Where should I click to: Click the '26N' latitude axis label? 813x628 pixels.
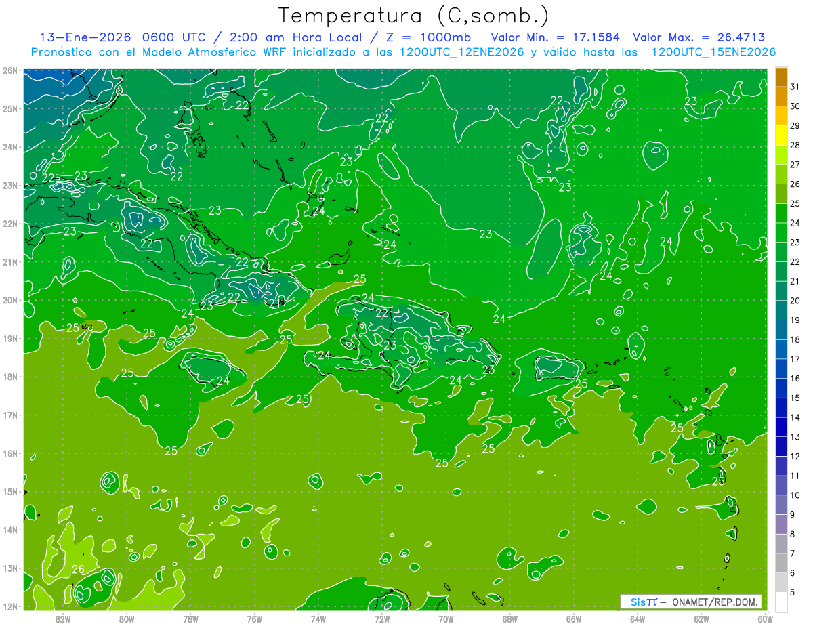pos(9,70)
